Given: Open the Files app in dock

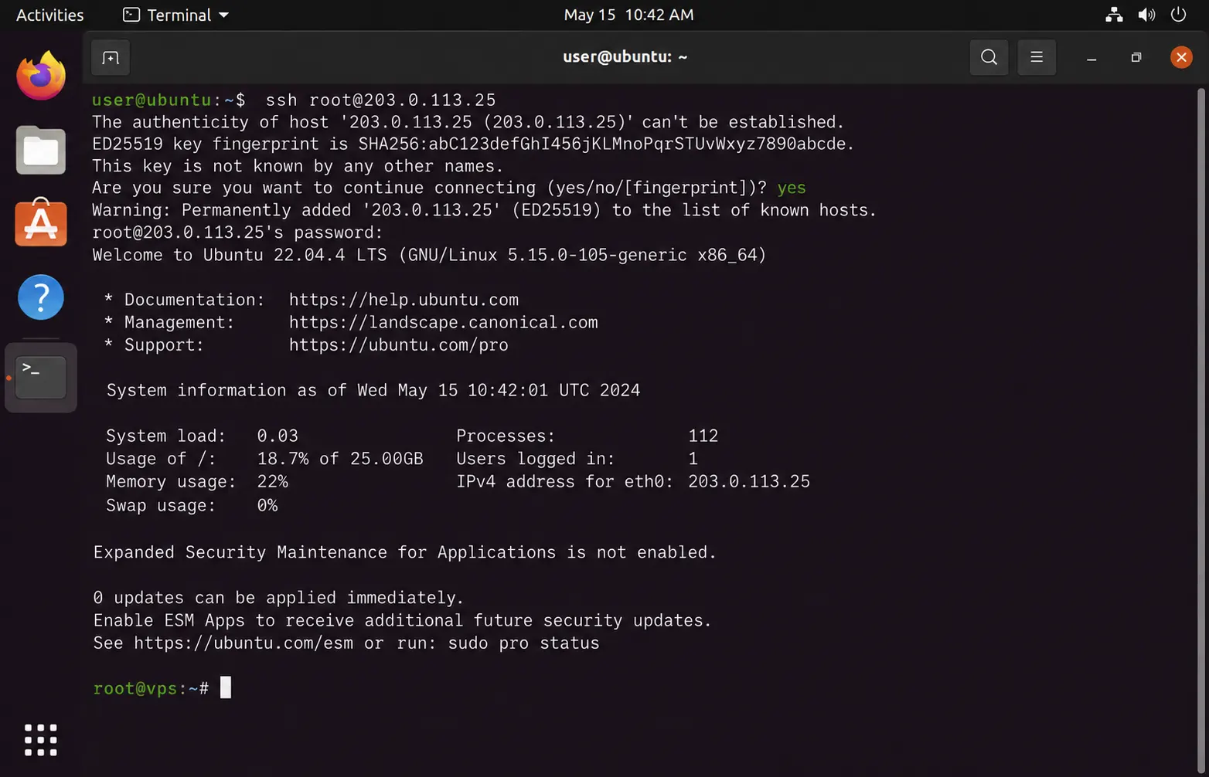Looking at the screenshot, I should pos(41,150).
